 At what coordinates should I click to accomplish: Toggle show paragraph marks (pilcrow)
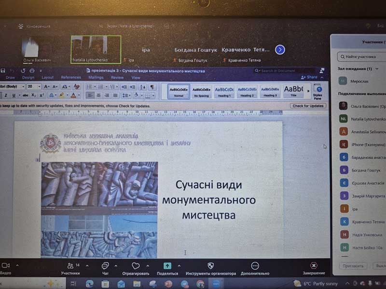pos(152,87)
